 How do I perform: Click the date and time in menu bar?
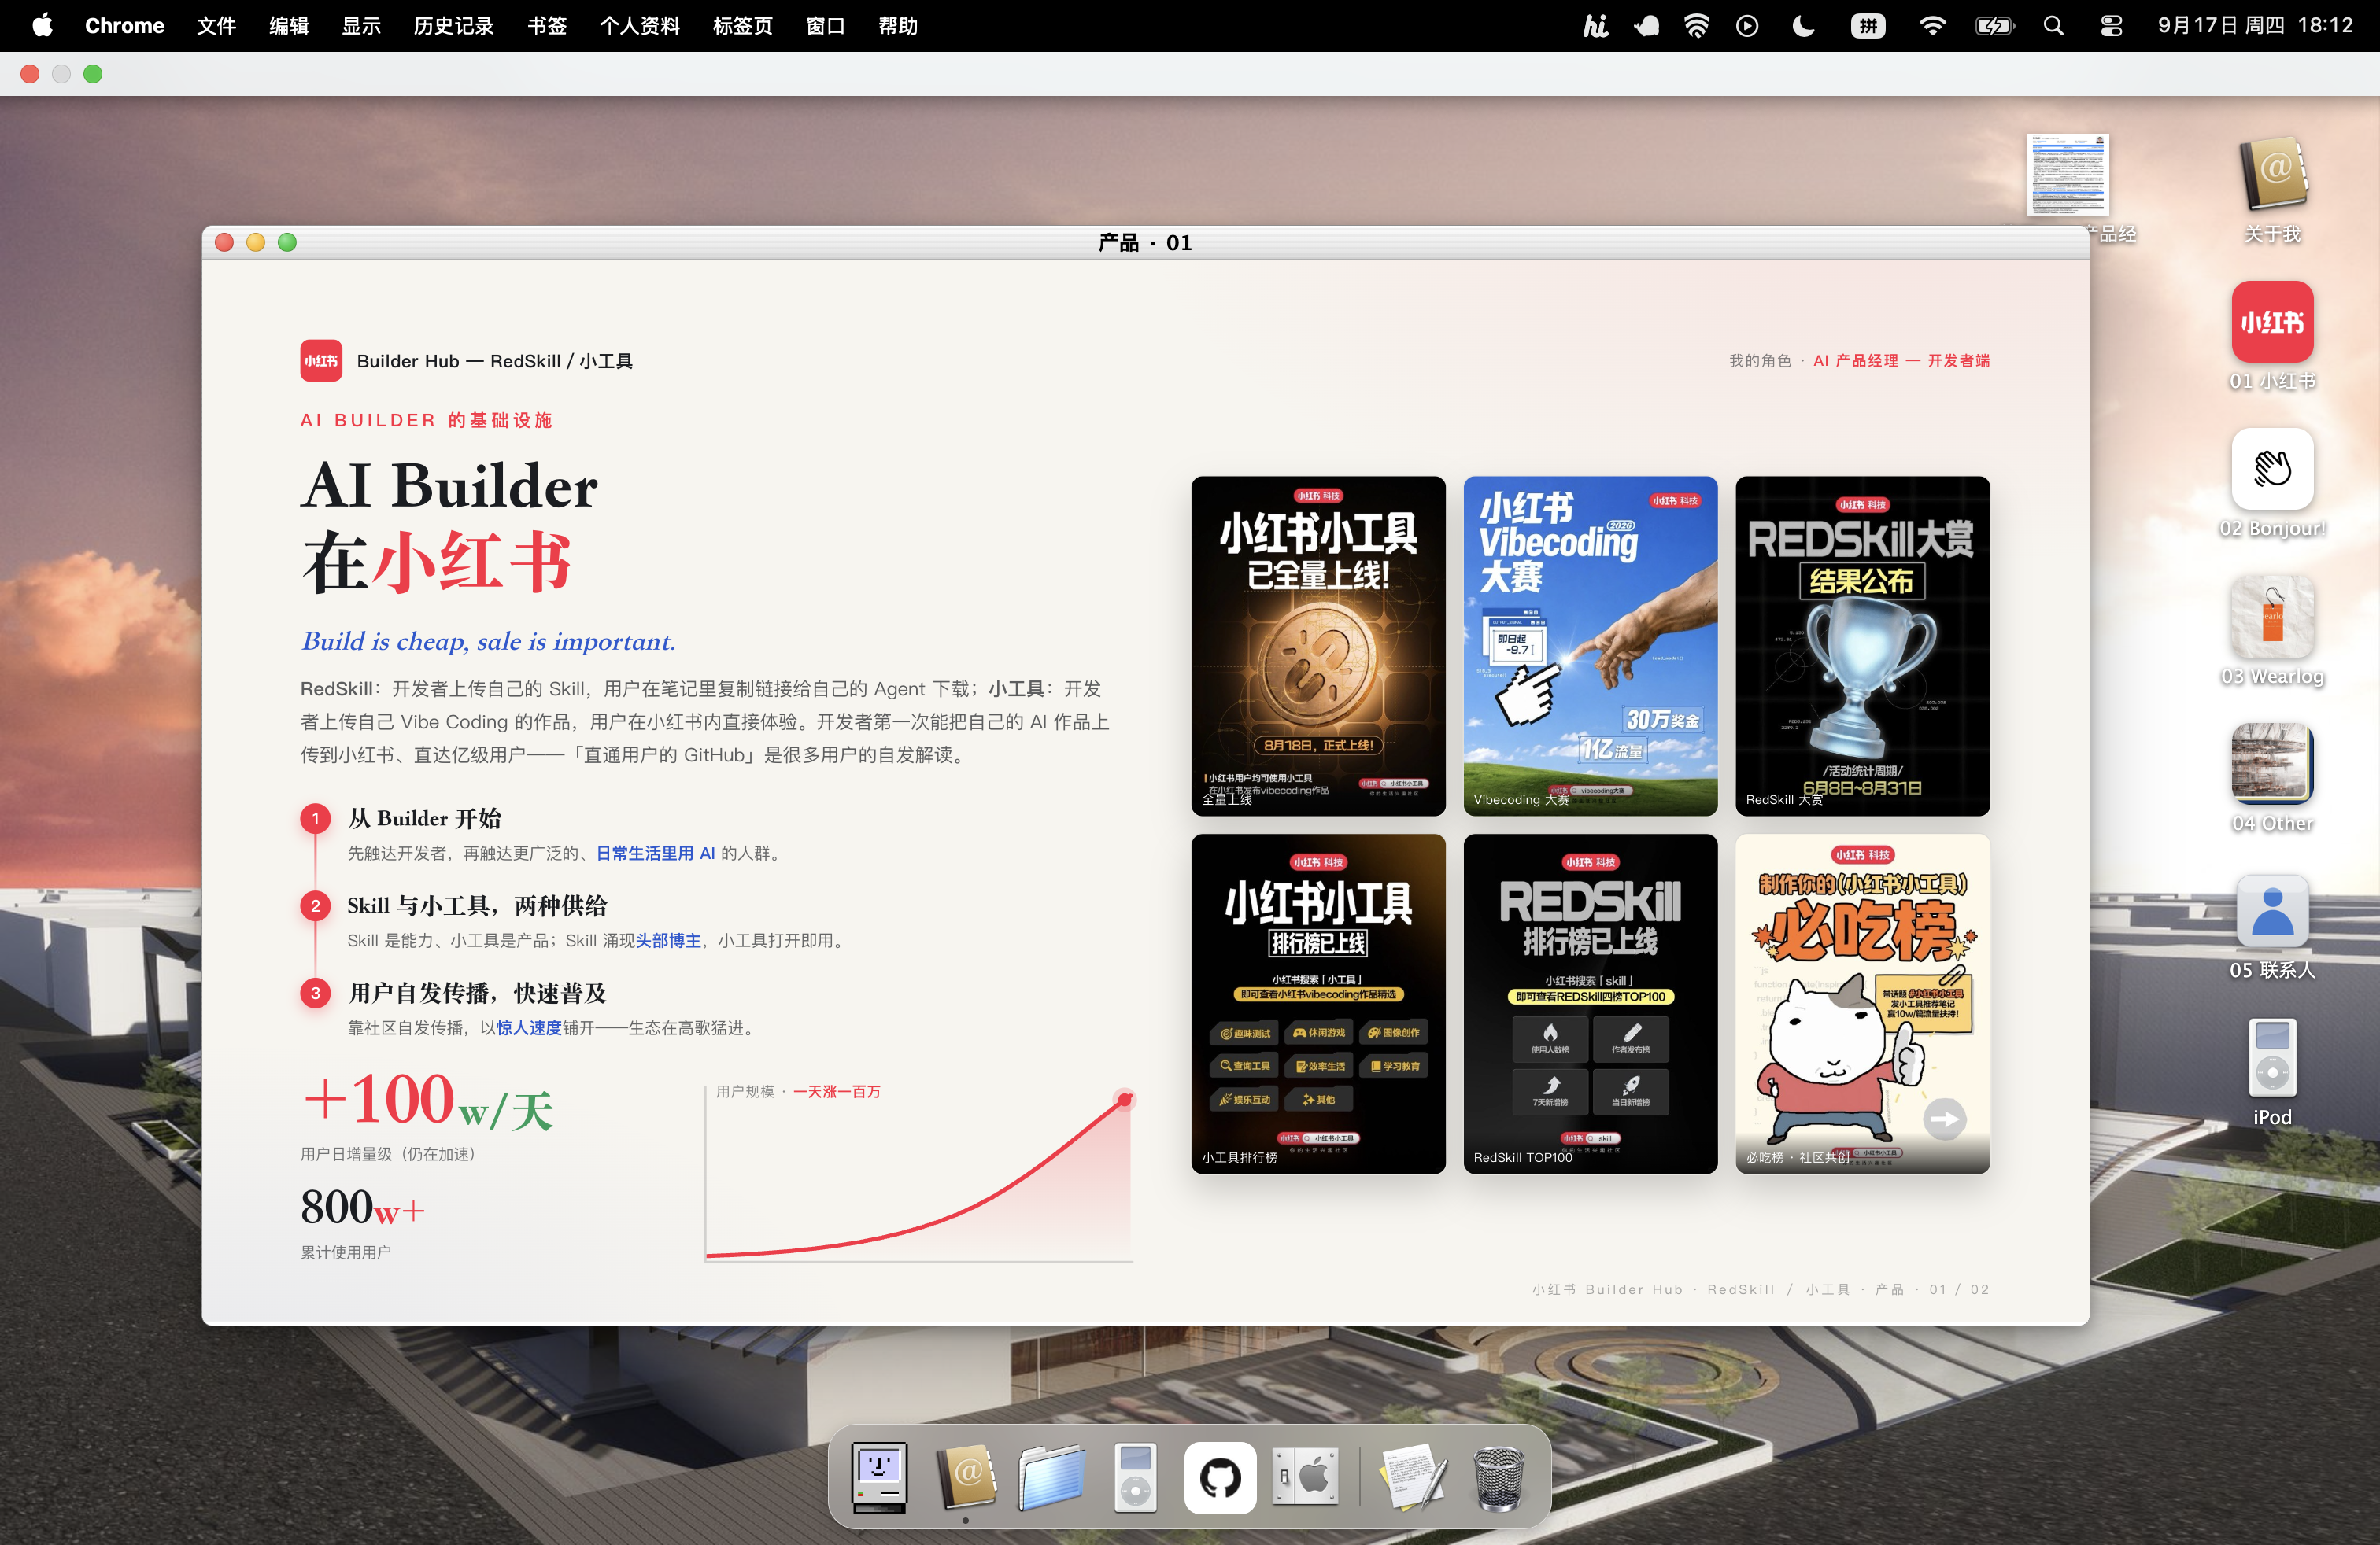(2255, 25)
